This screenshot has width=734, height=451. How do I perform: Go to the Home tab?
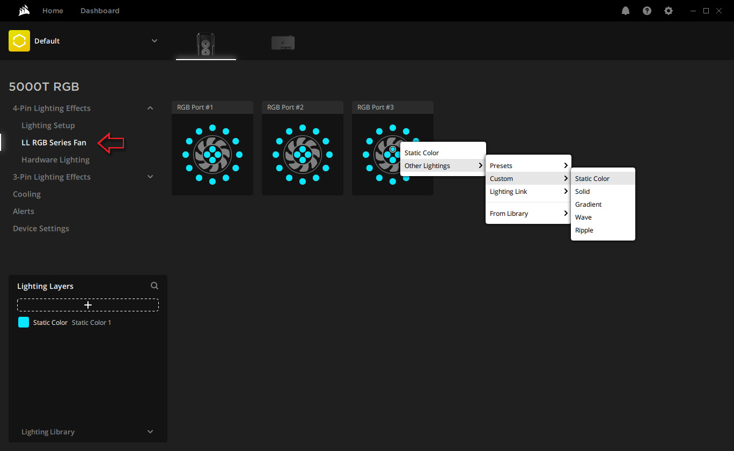coord(53,11)
